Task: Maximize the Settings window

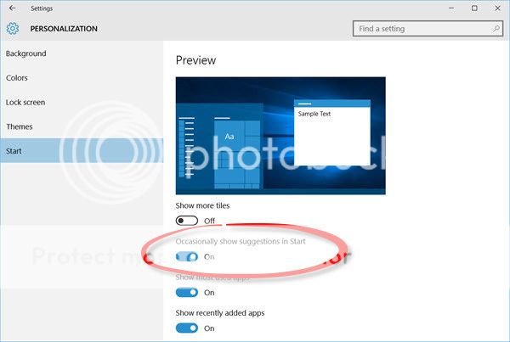Action: click(x=473, y=8)
